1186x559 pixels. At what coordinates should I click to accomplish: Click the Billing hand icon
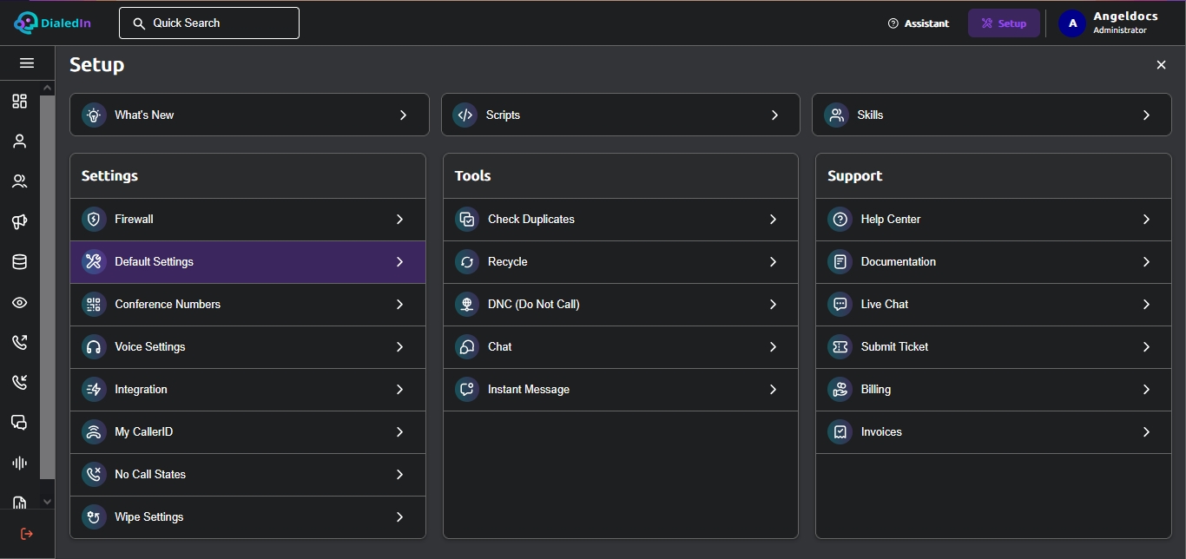(x=840, y=390)
